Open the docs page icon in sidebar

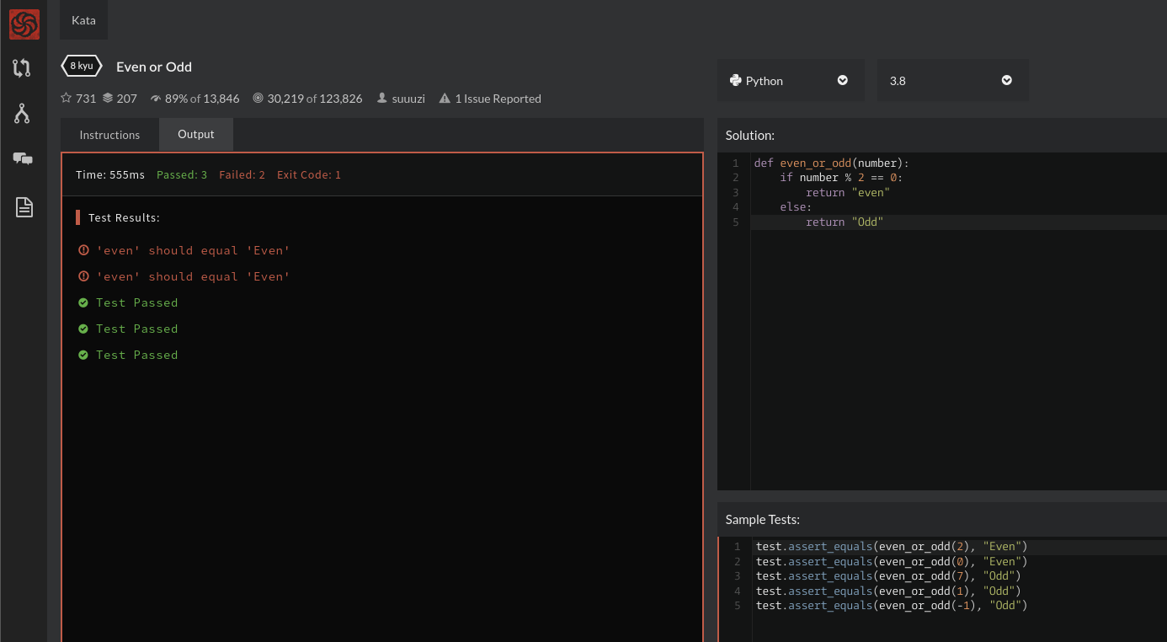pyautogui.click(x=24, y=206)
